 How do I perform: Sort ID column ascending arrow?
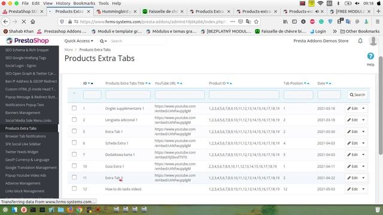pyautogui.click(x=92, y=84)
